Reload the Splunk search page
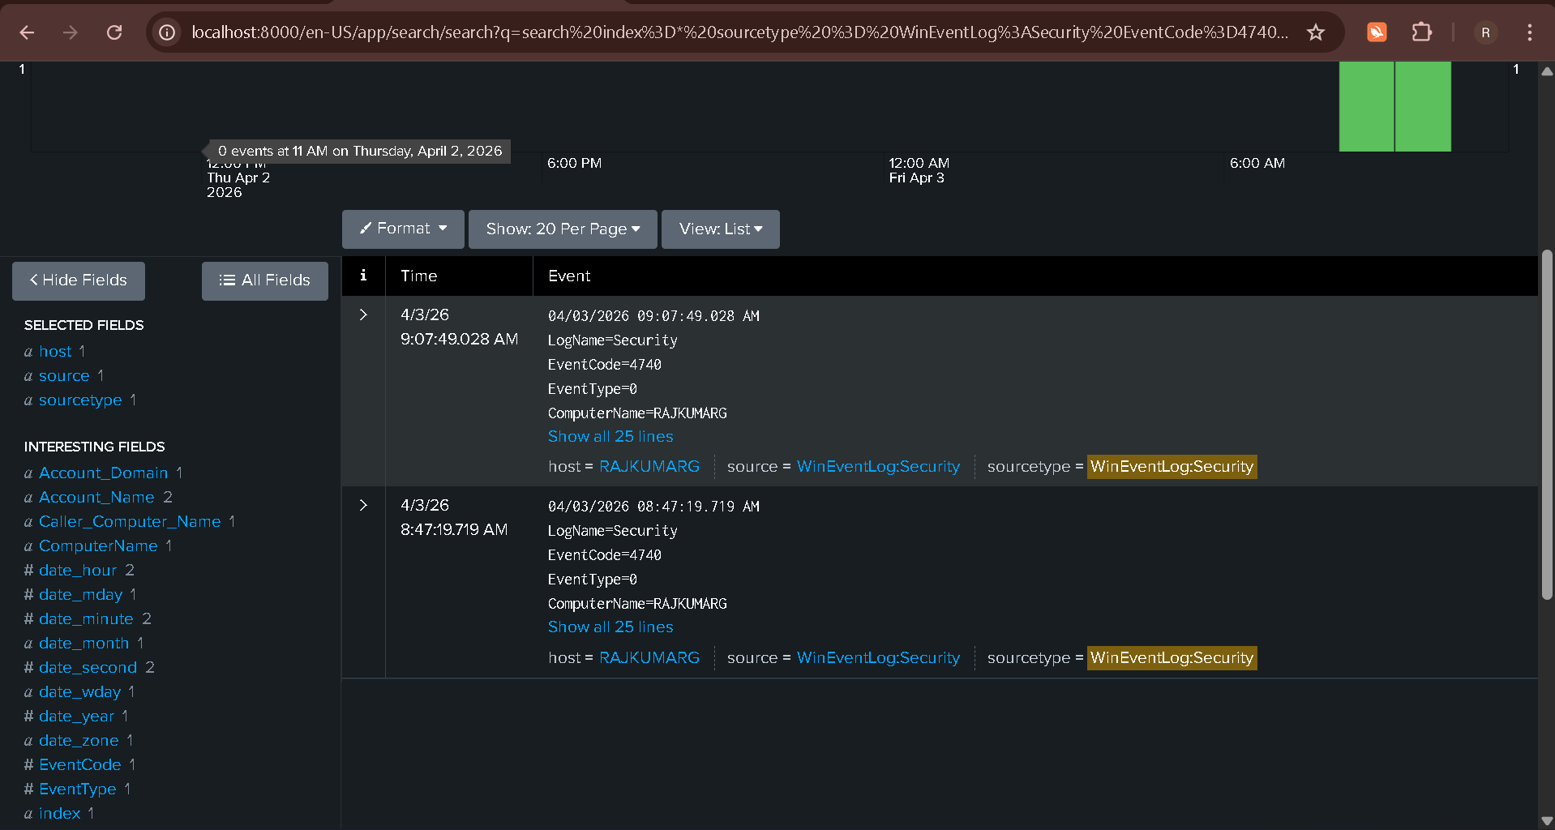 (114, 32)
